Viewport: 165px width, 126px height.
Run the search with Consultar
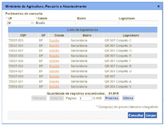136,115
